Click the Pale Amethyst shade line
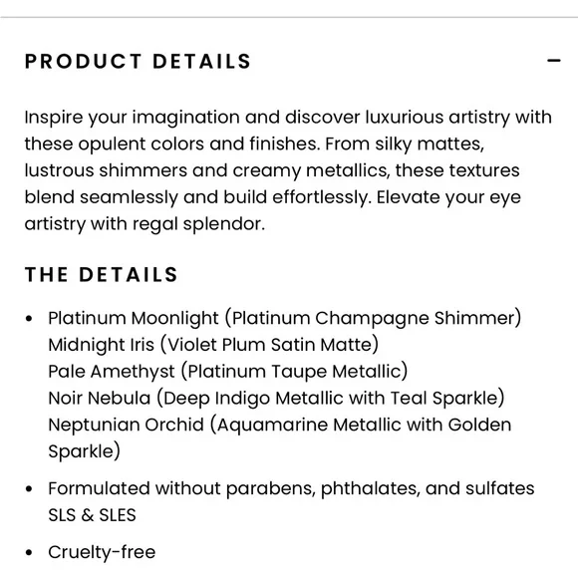Screen dimensions: 578x578 coord(228,371)
